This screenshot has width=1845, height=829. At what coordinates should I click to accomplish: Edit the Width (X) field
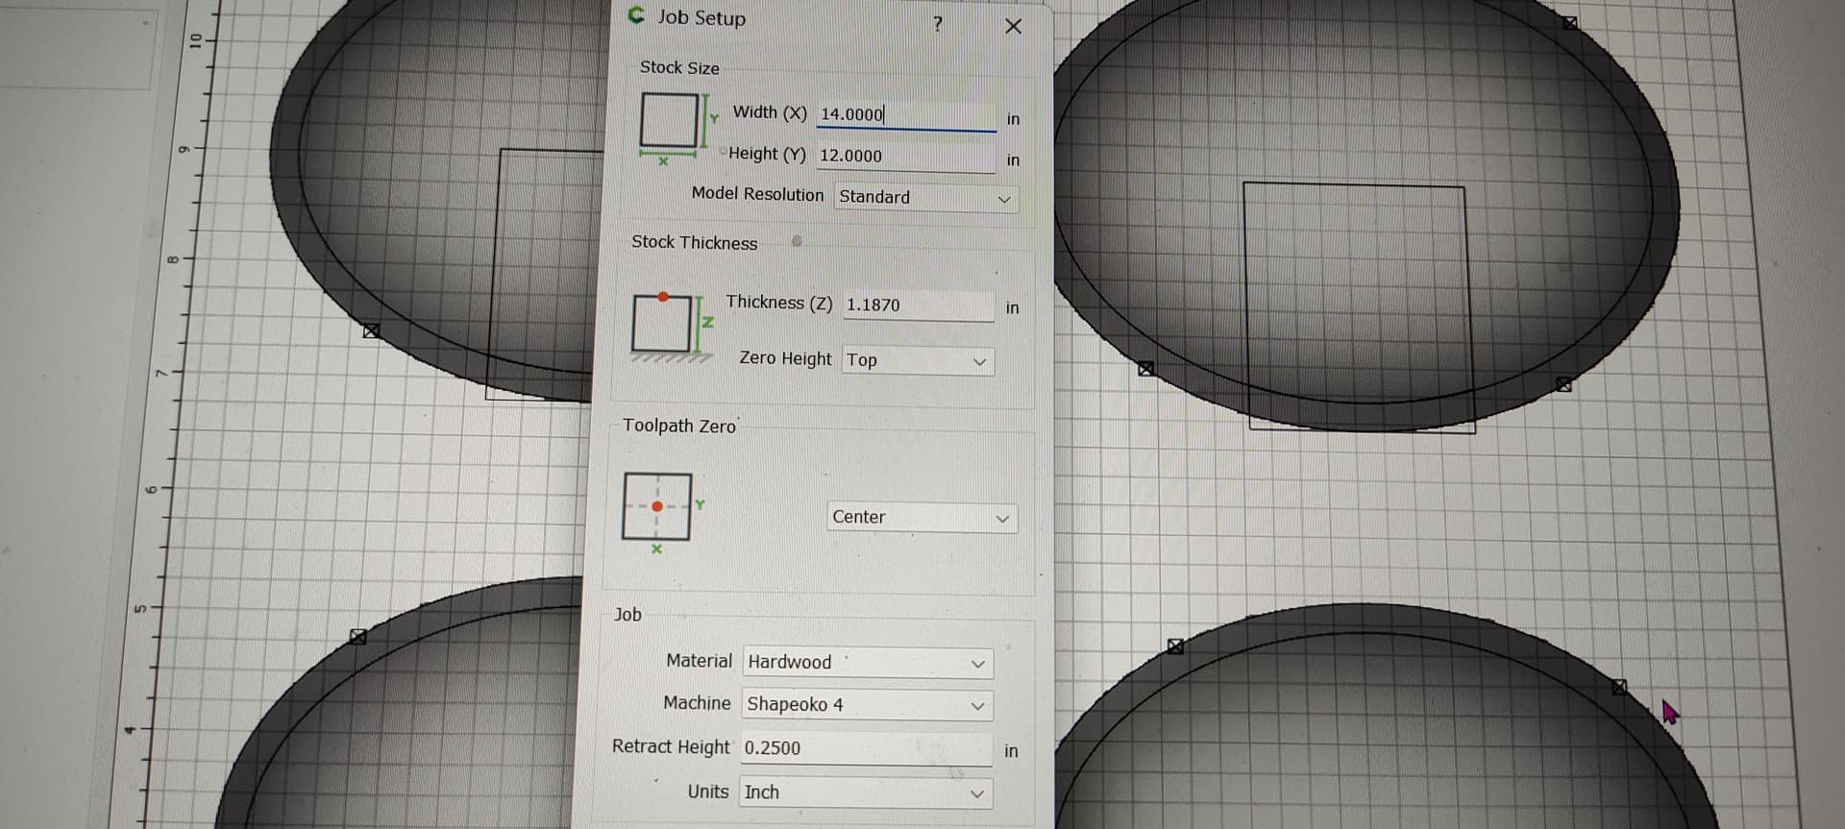pos(906,115)
